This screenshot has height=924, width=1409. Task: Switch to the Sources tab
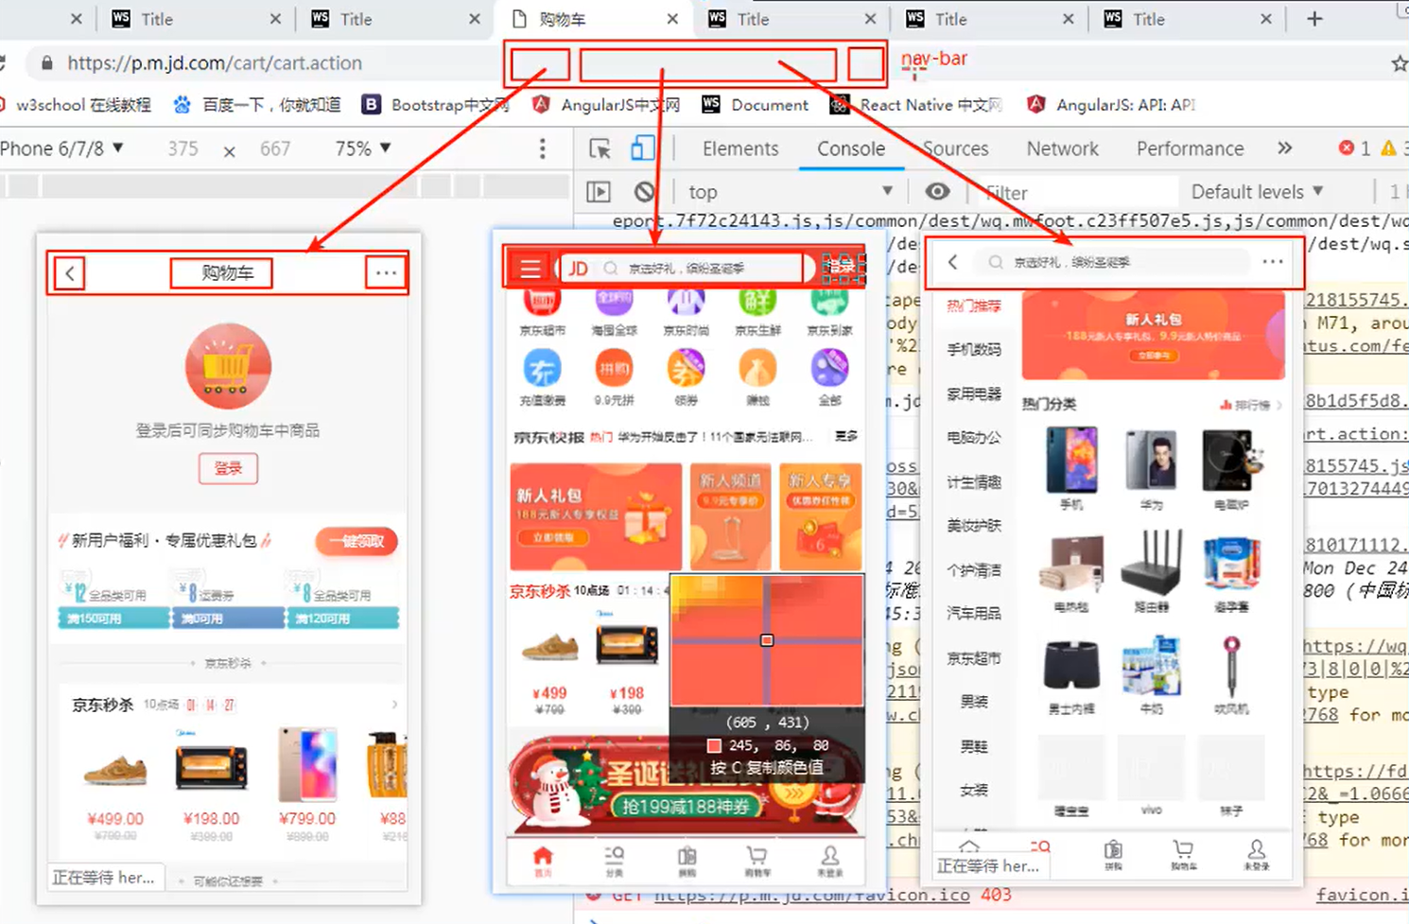pos(955,148)
